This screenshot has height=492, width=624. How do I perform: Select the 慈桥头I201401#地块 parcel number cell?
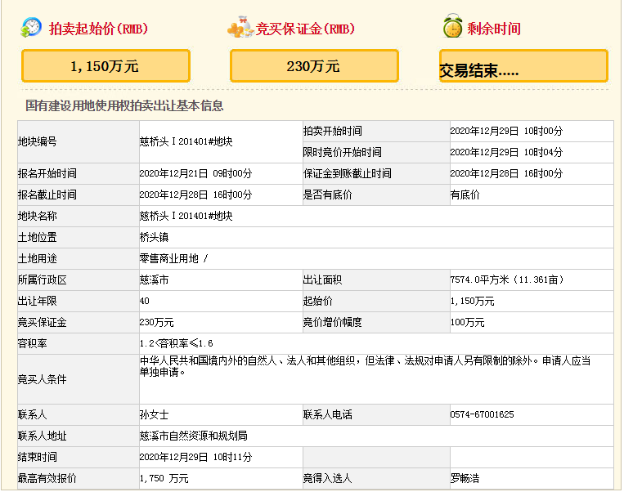tap(186, 141)
